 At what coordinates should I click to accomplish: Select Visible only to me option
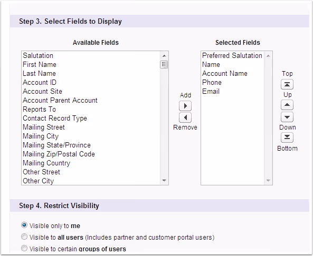tap(24, 225)
